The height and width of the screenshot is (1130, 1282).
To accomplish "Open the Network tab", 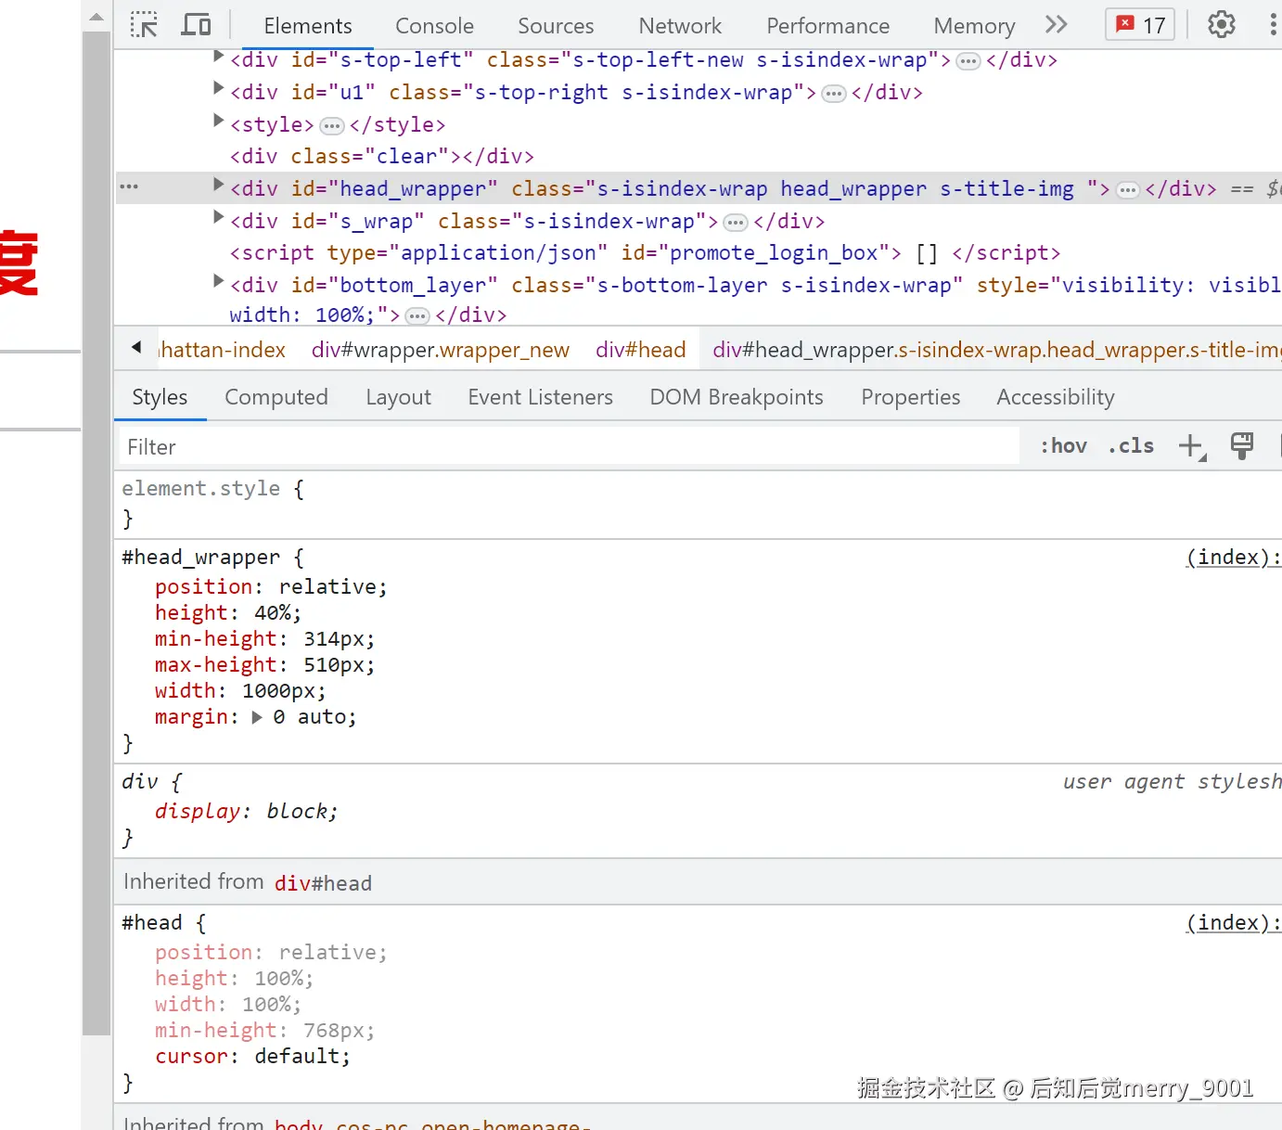I will pyautogui.click(x=680, y=26).
